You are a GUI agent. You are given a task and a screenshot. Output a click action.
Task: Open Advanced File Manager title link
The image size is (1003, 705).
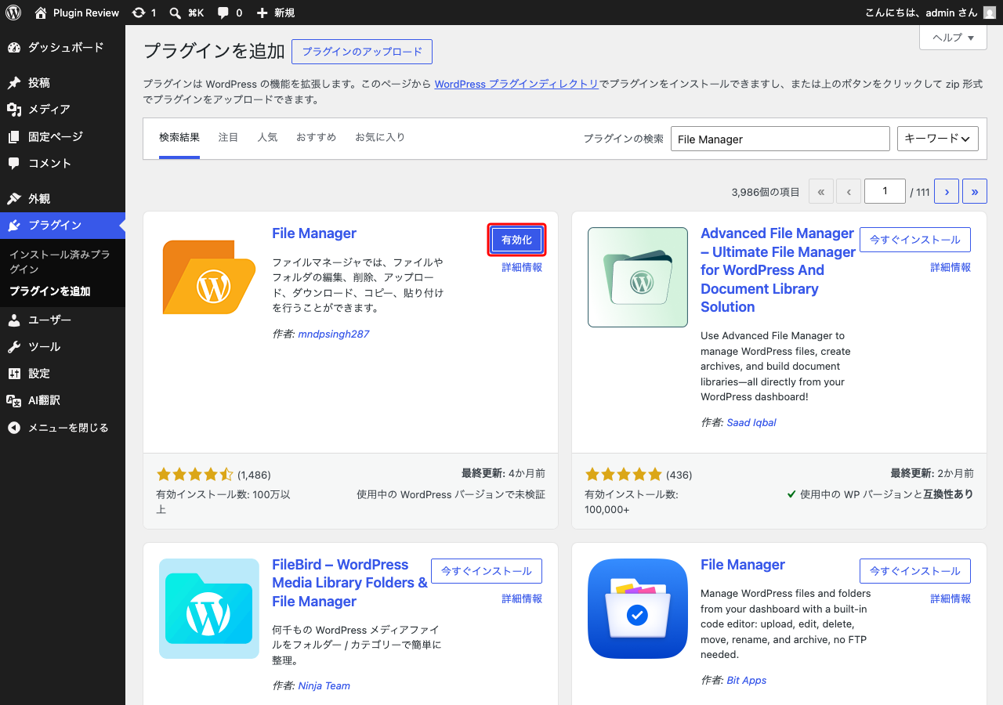click(x=777, y=270)
